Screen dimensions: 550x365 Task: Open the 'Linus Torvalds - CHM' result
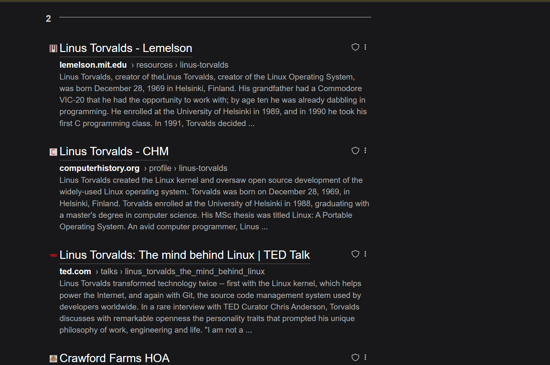pos(114,151)
